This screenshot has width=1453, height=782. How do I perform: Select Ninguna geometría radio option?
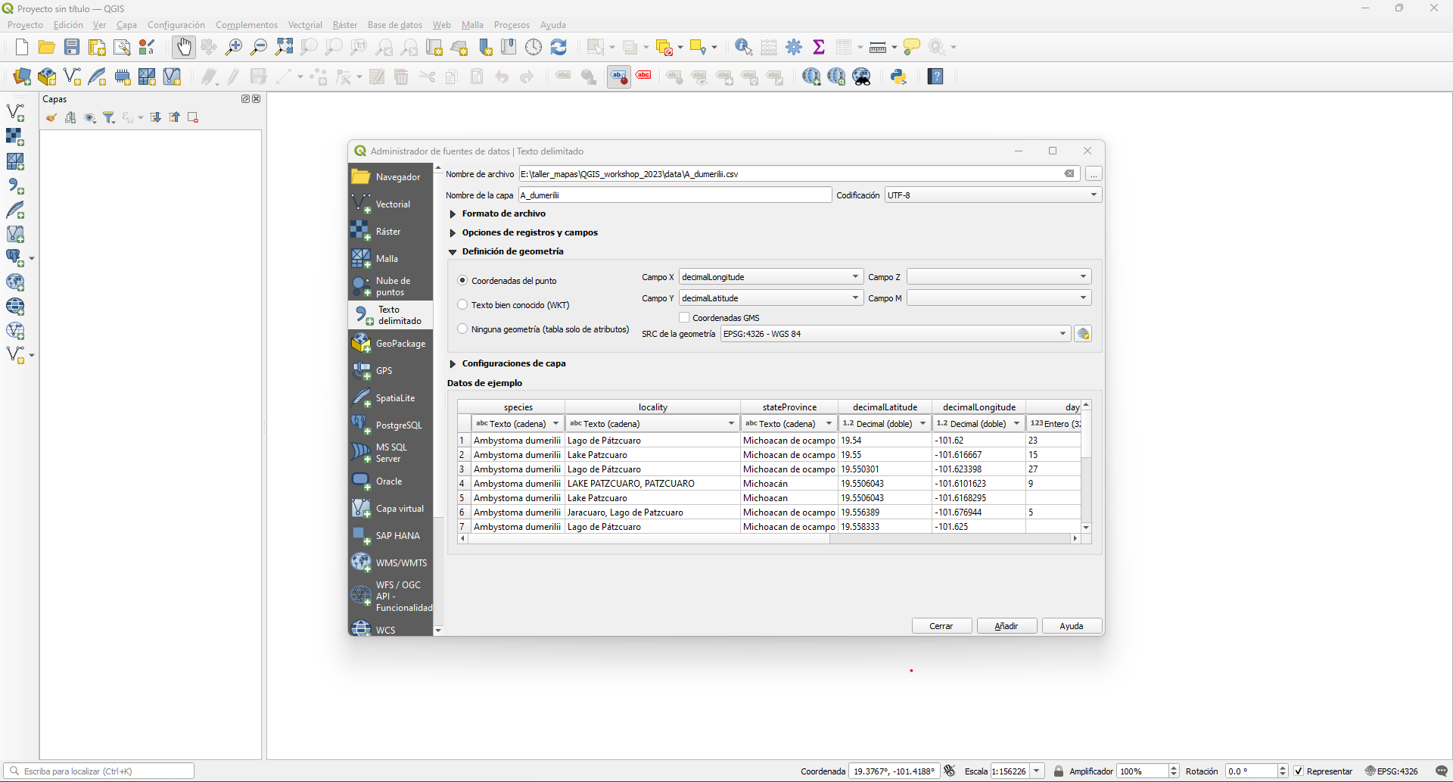462,329
